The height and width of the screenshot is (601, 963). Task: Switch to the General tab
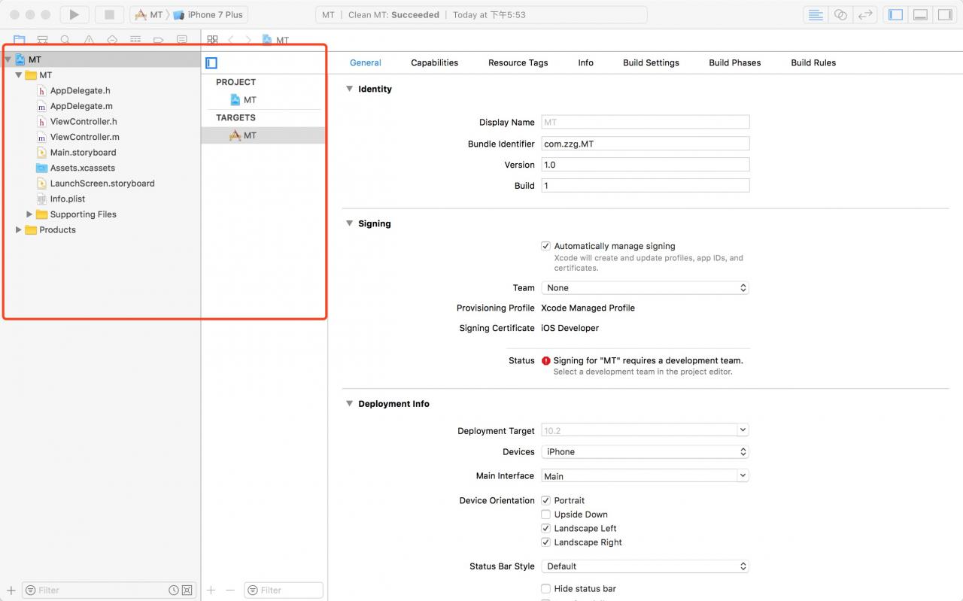pyautogui.click(x=366, y=62)
